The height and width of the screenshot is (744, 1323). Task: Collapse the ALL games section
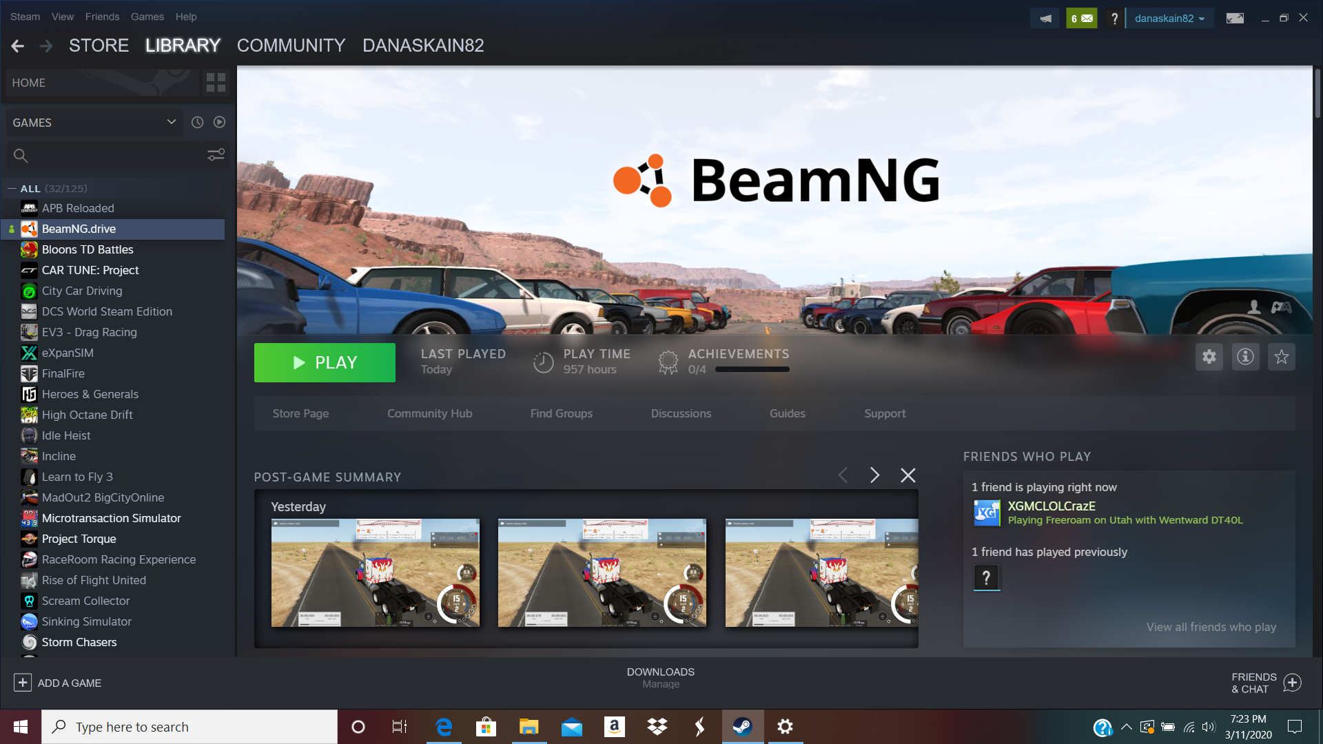click(x=12, y=188)
